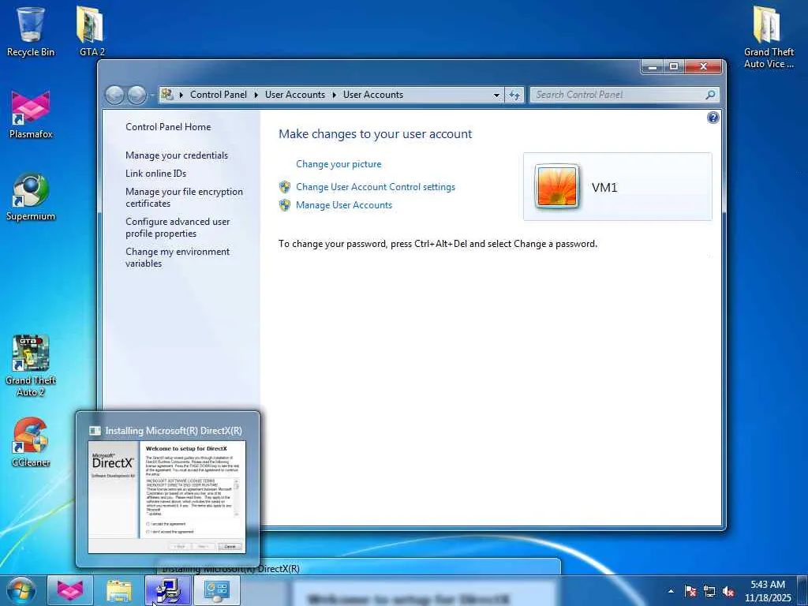Viewport: 808px width, 606px height.
Task: Expand arrow after Control Panel breadcrumb
Action: click(256, 95)
